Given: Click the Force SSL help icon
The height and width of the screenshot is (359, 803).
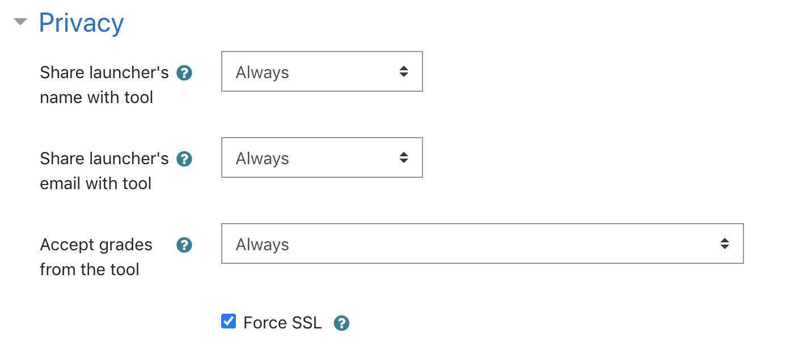Looking at the screenshot, I should pyautogui.click(x=341, y=323).
